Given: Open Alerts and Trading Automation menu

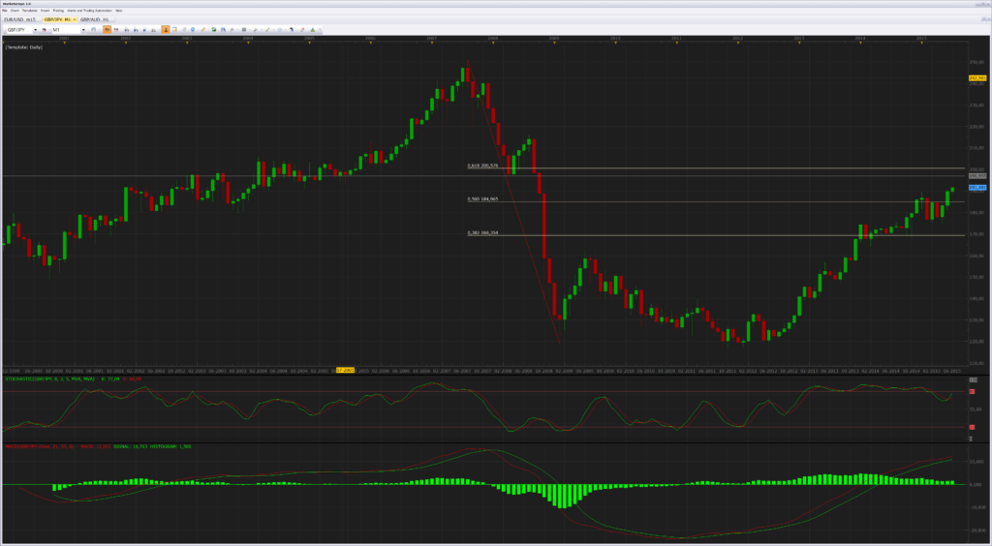Looking at the screenshot, I should pyautogui.click(x=90, y=11).
